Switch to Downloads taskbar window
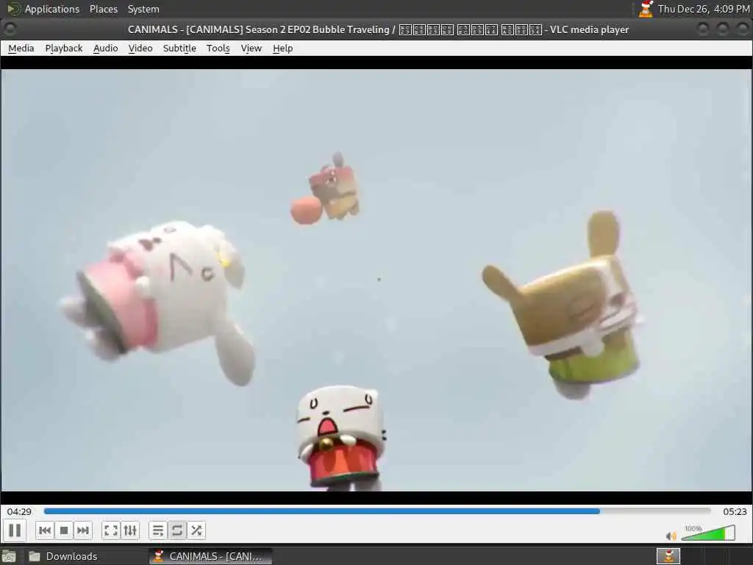This screenshot has height=565, width=753. pyautogui.click(x=85, y=556)
